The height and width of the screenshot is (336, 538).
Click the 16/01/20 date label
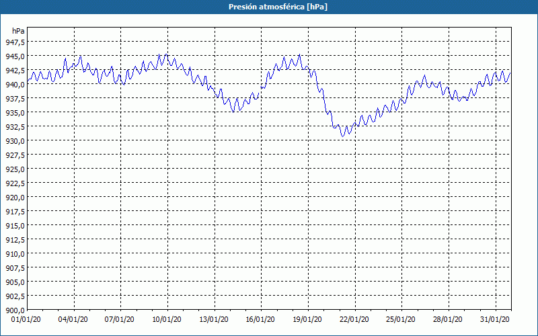(260, 320)
